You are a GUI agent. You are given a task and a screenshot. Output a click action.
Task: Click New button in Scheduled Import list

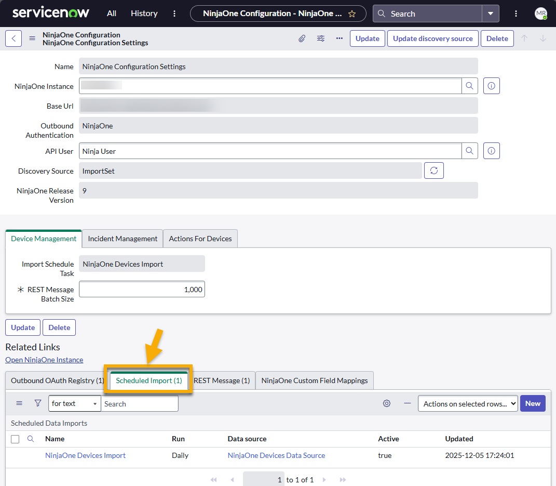533,403
